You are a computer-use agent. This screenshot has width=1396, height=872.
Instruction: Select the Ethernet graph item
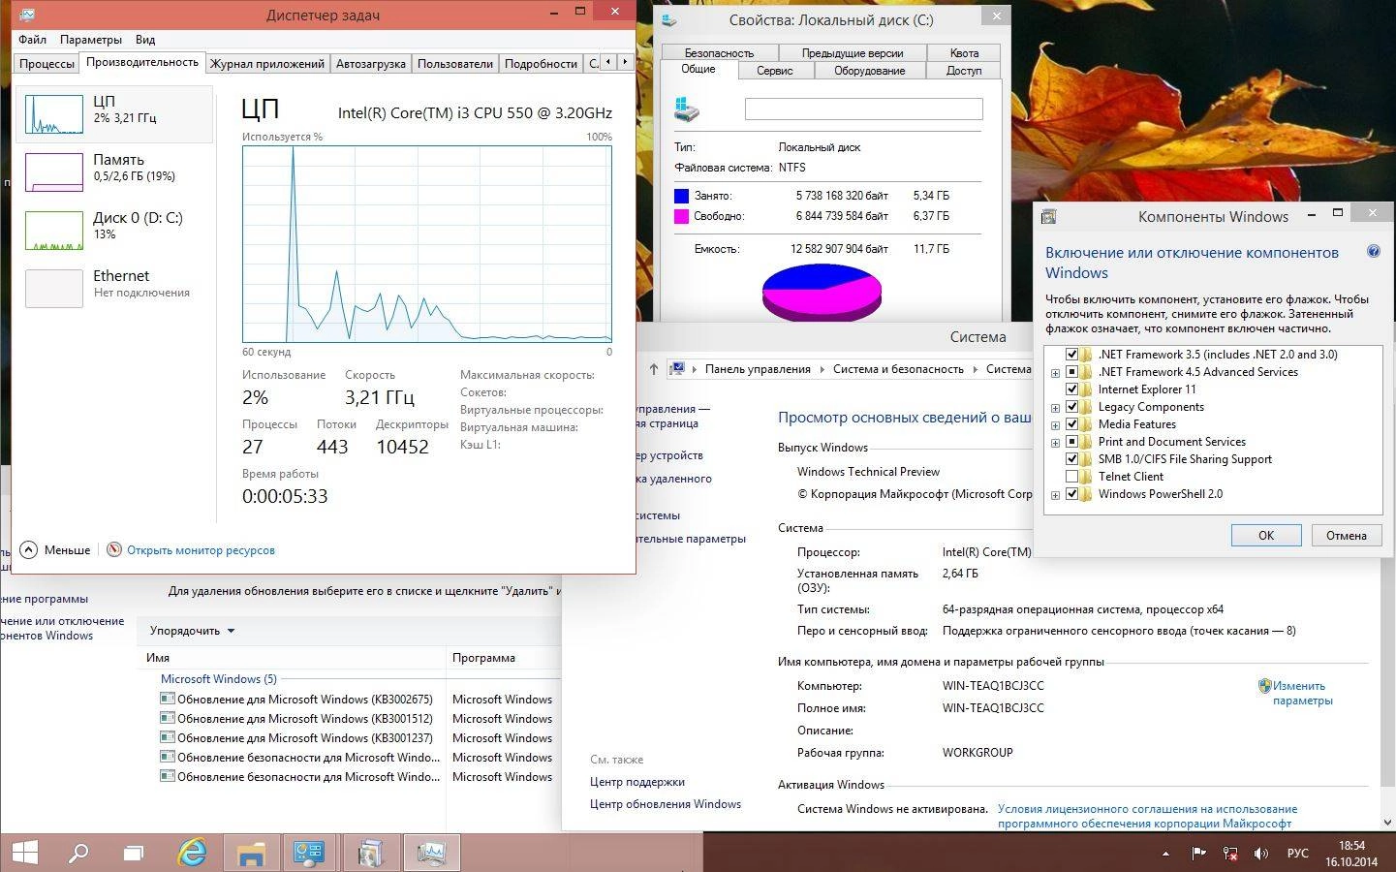click(x=114, y=288)
